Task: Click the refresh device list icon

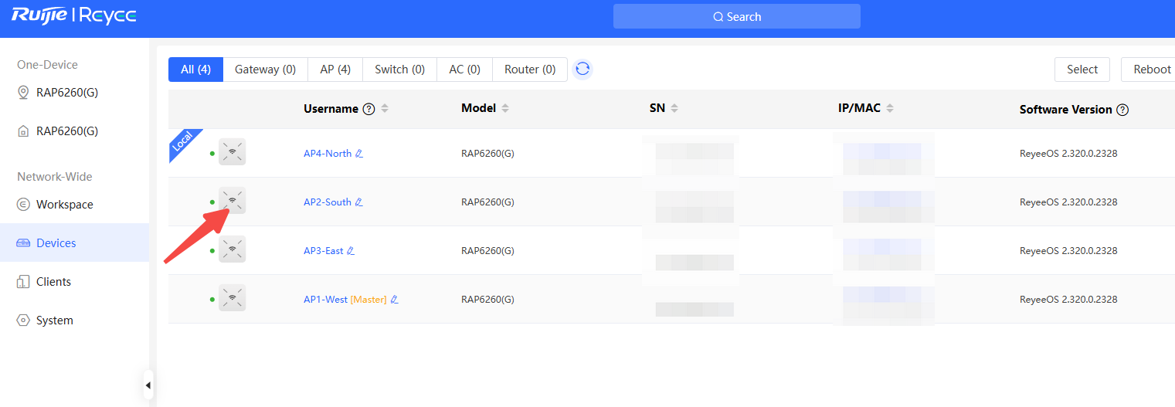Action: pos(582,70)
